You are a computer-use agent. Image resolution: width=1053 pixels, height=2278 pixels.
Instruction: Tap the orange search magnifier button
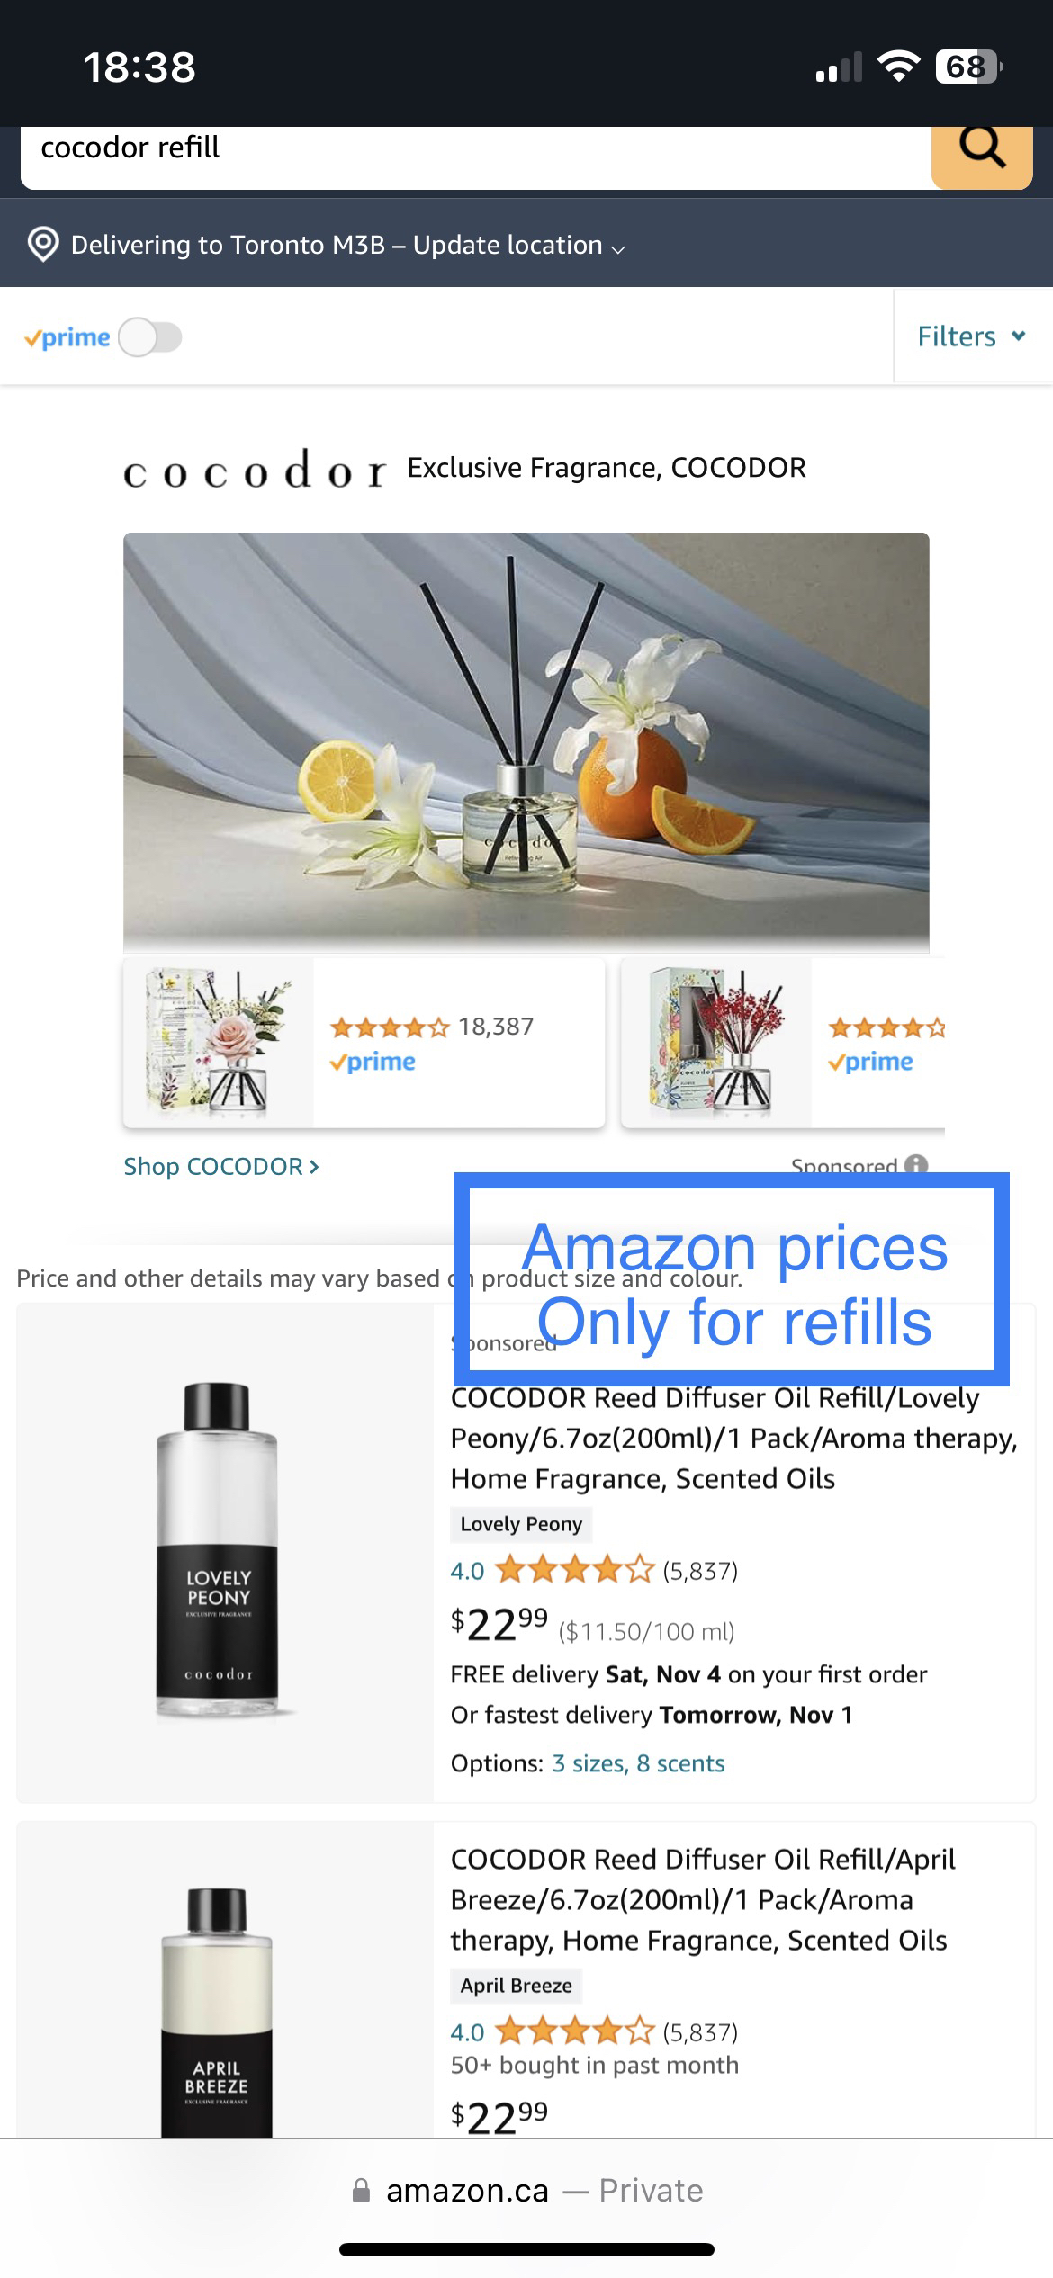tap(982, 155)
